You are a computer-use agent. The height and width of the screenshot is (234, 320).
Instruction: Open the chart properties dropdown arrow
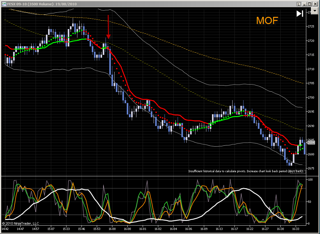(x=314, y=10)
